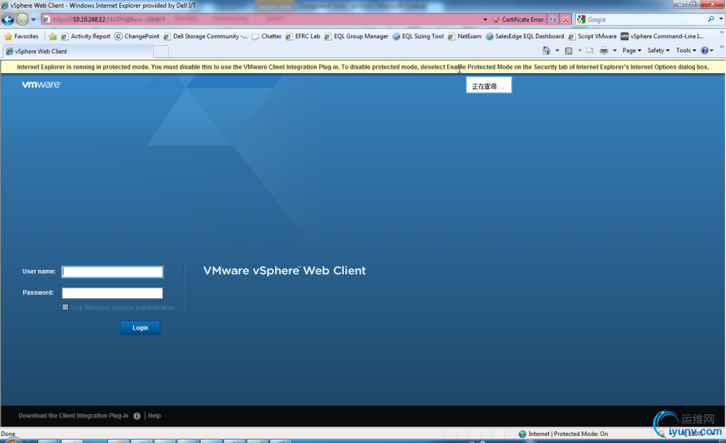
Task: Show more favorites bar items chevron
Action: coord(721,33)
